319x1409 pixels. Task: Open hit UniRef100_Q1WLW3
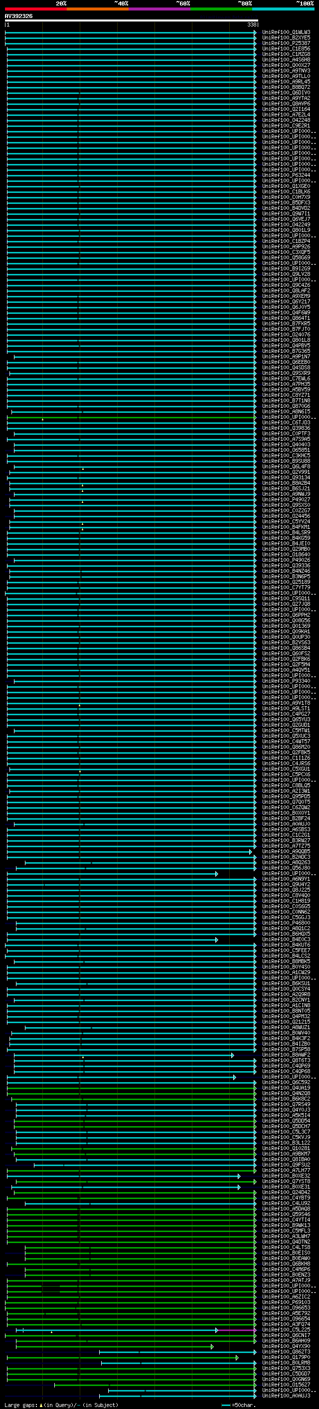(x=286, y=32)
